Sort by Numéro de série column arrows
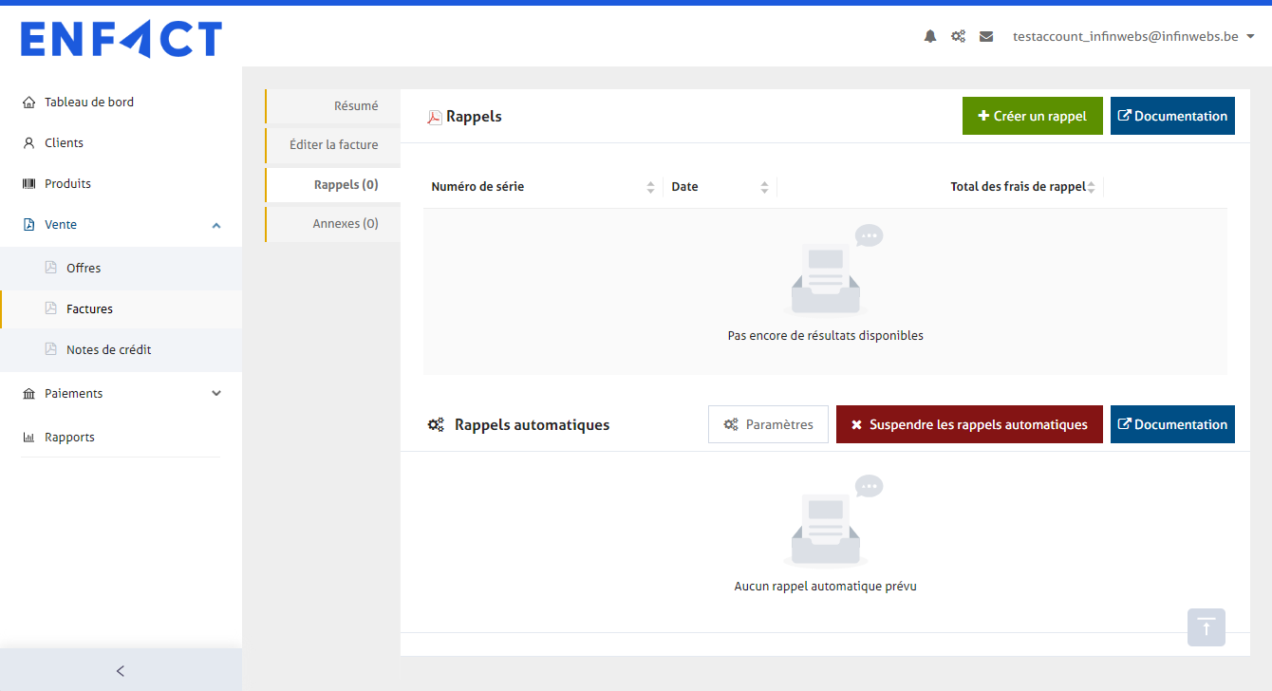The height and width of the screenshot is (691, 1272). click(x=650, y=187)
